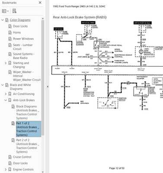Open the Anti-Lock Brakes bookmark
This screenshot has height=173, width=163.
pos(24,100)
